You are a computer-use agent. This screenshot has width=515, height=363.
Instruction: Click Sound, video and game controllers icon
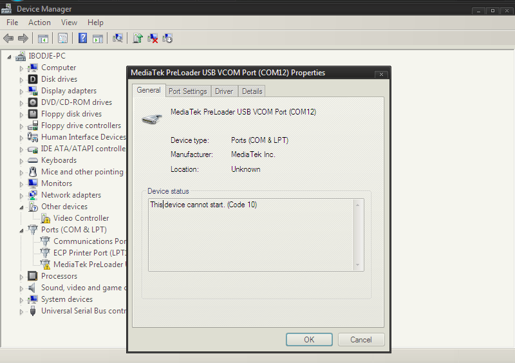32,288
